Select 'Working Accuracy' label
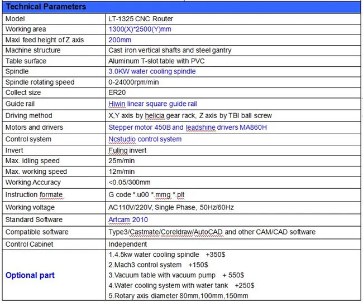This screenshot has width=363, height=303. 33,183
